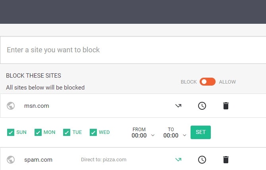The image size is (266, 170).
Task: Open the schedule clock for msn.com
Action: click(202, 106)
